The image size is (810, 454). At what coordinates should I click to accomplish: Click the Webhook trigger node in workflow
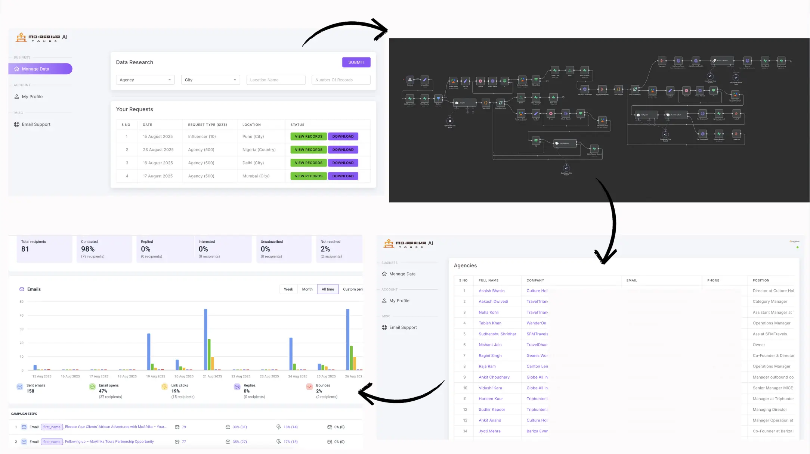pyautogui.click(x=410, y=80)
